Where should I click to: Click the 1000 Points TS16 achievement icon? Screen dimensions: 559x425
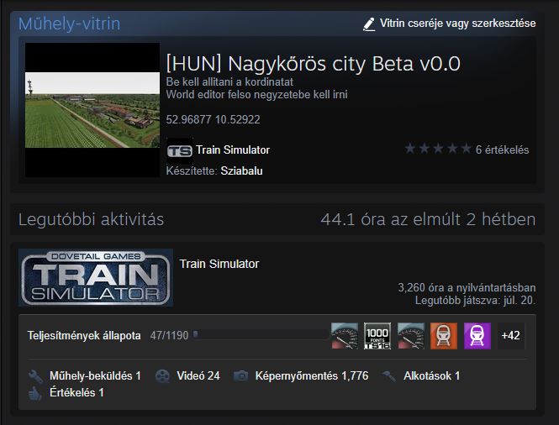click(377, 336)
